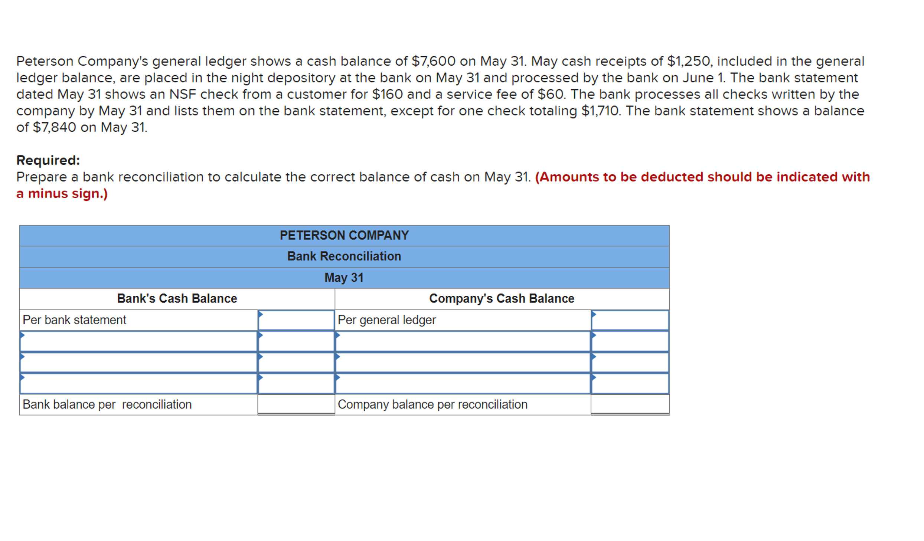Select the first blank amount cell under the general ledger amount
924x541 pixels.
tap(629, 341)
